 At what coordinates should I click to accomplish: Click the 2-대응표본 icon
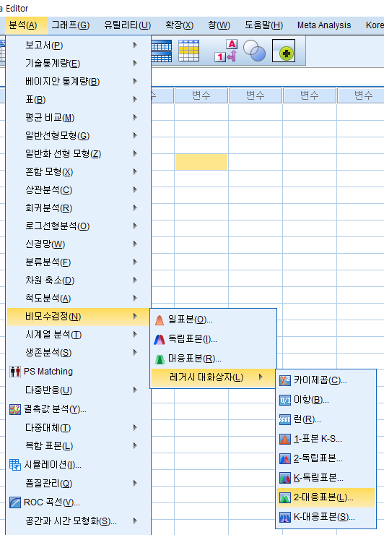[285, 497]
